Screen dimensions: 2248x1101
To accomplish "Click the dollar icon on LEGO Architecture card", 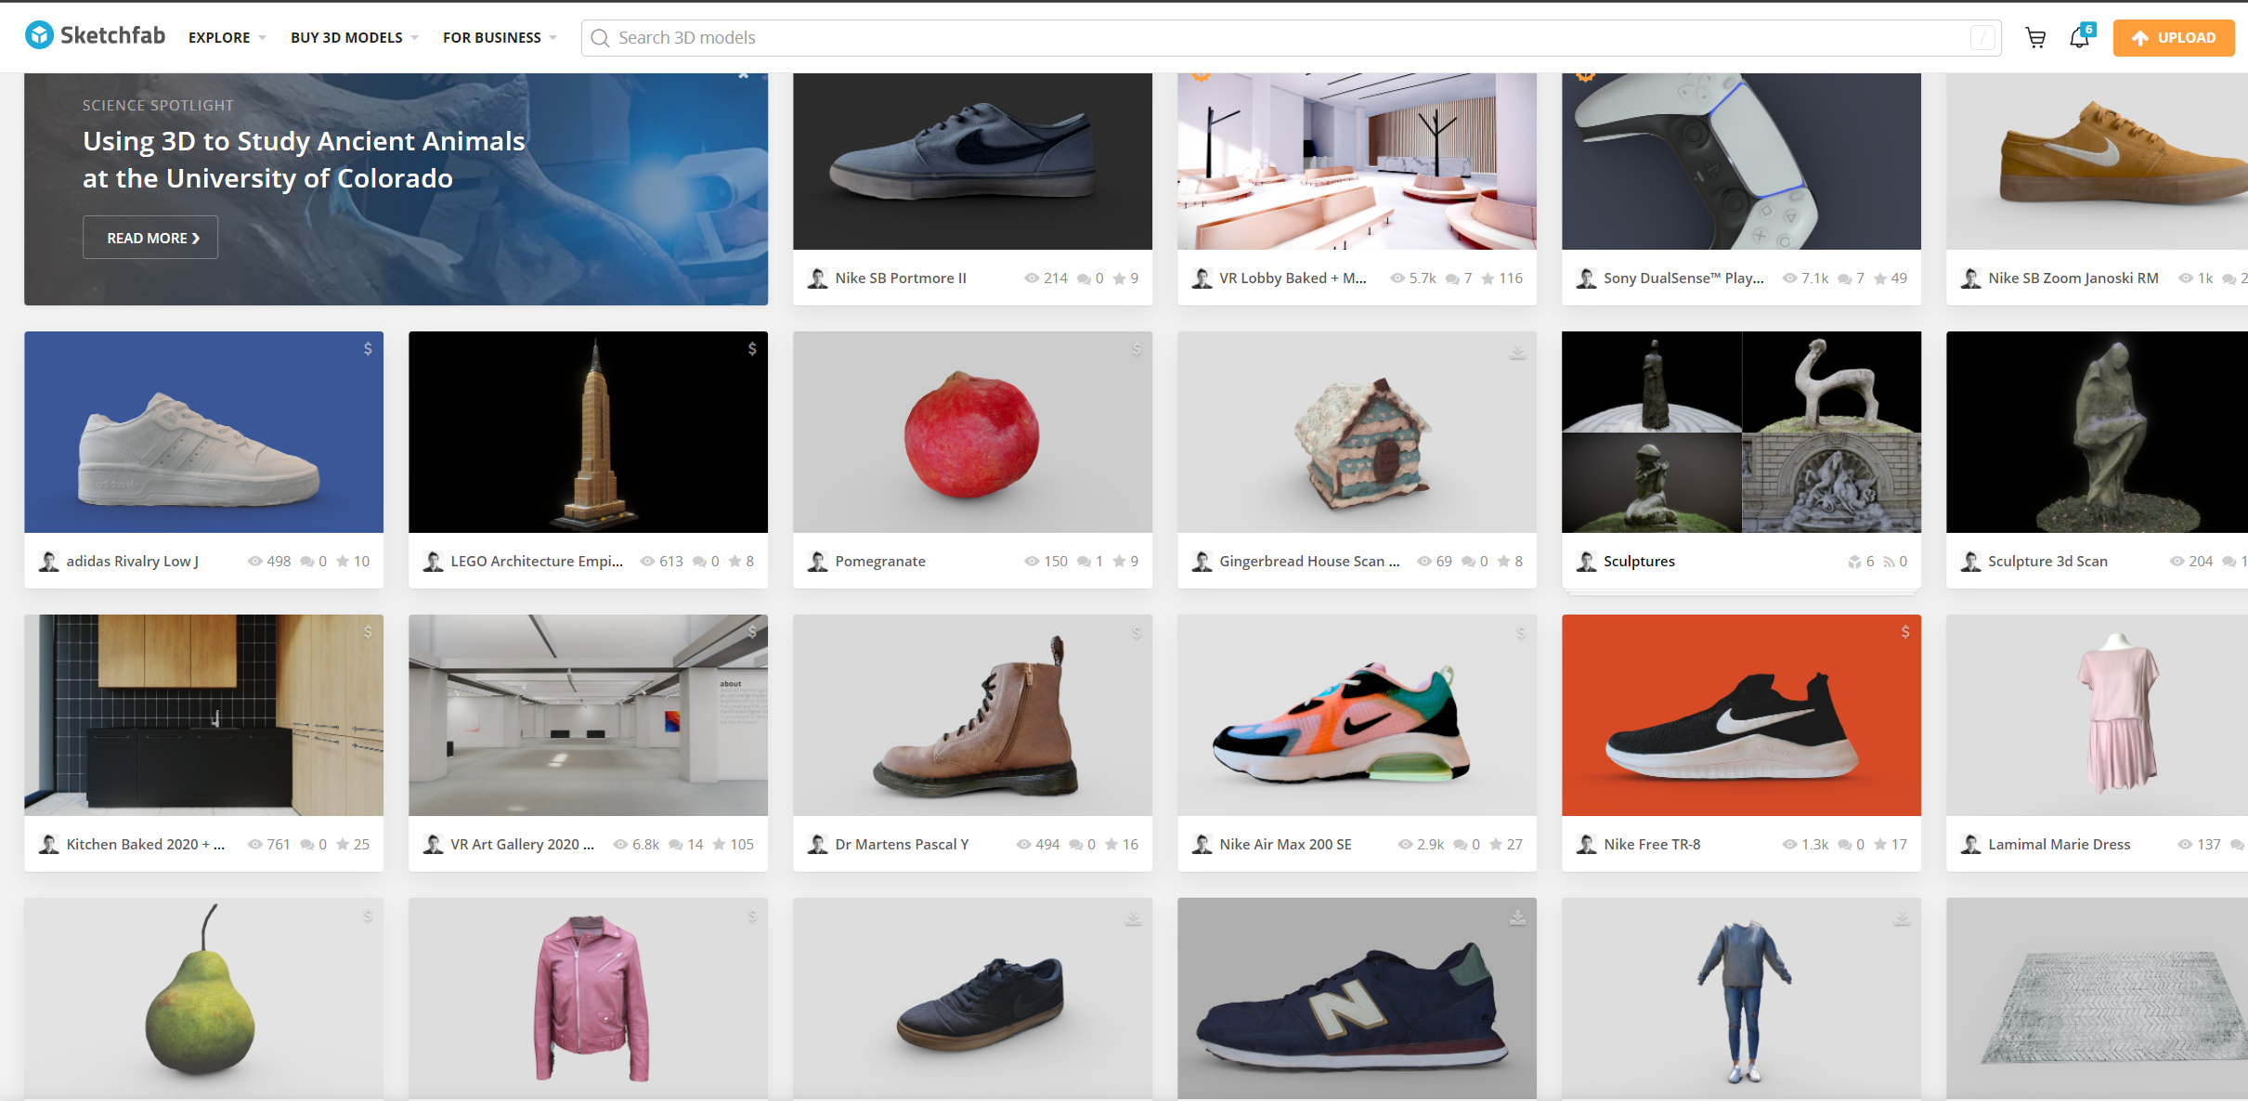I will (752, 349).
